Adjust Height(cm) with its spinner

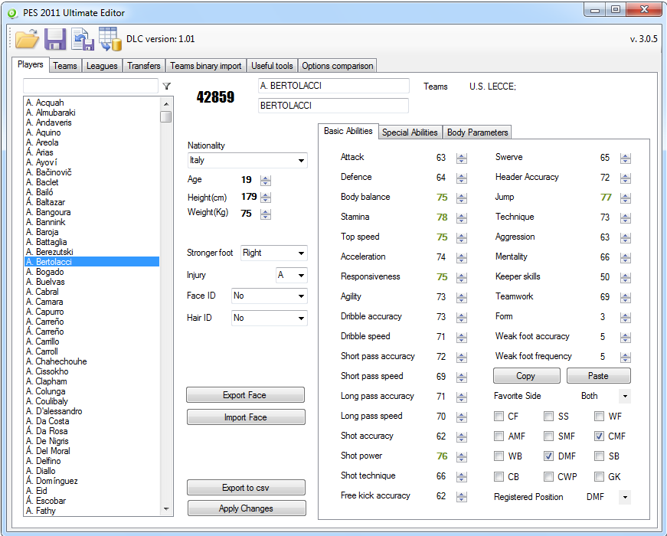tap(266, 198)
